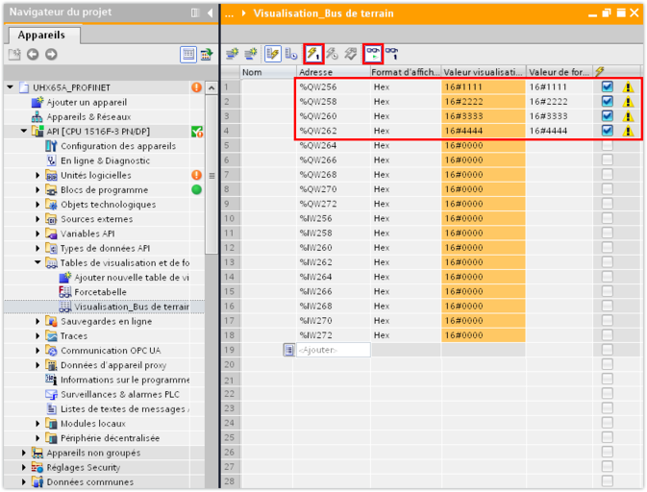This screenshot has height=492, width=647.
Task: Click the <Ajouter> address input field
Action: pyautogui.click(x=332, y=351)
